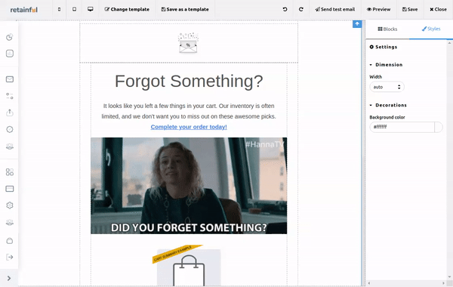This screenshot has width=453, height=287.
Task: Close the email editor
Action: point(438,9)
